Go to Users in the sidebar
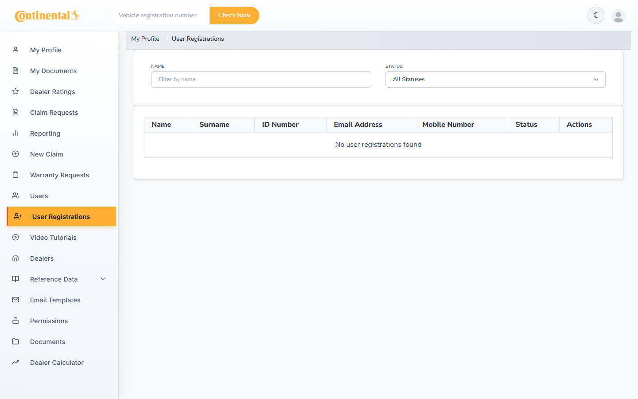 (x=62, y=196)
